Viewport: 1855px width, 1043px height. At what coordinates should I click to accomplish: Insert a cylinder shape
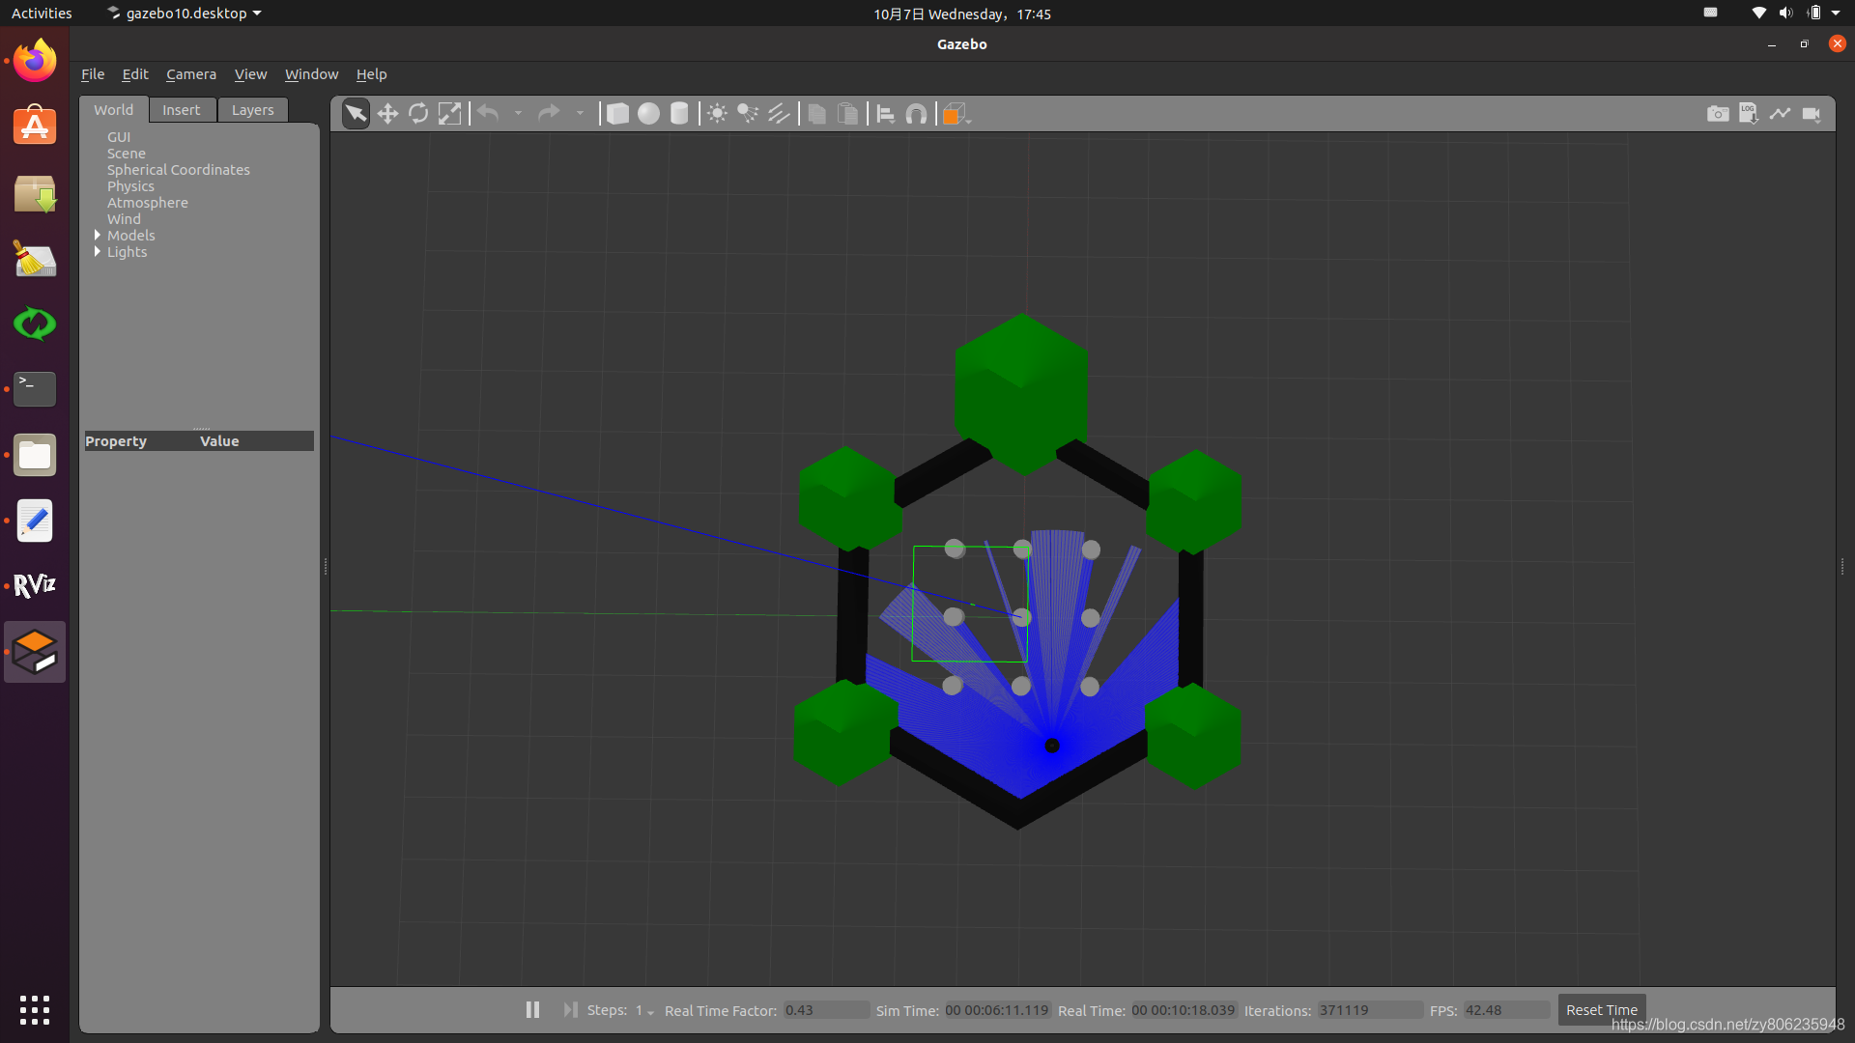679,114
